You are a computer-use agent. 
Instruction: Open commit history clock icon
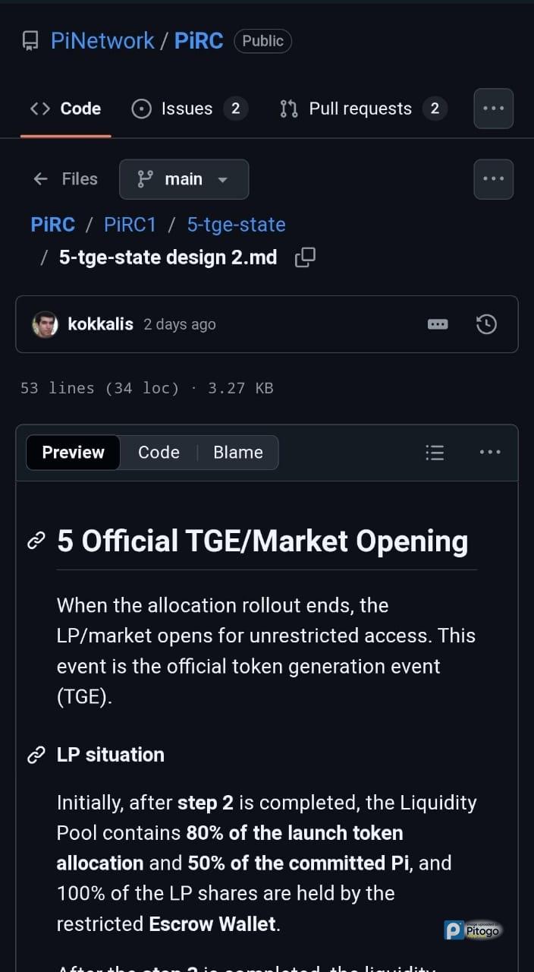click(485, 324)
